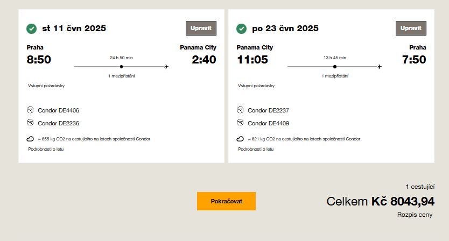Click the stopover dot on 24 h 50 min route
Screen dimensions: 449x241
click(x=121, y=67)
